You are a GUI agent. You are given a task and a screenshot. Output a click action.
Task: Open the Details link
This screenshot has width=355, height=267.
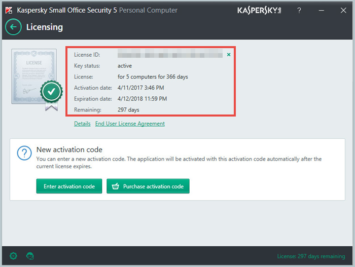(x=82, y=124)
